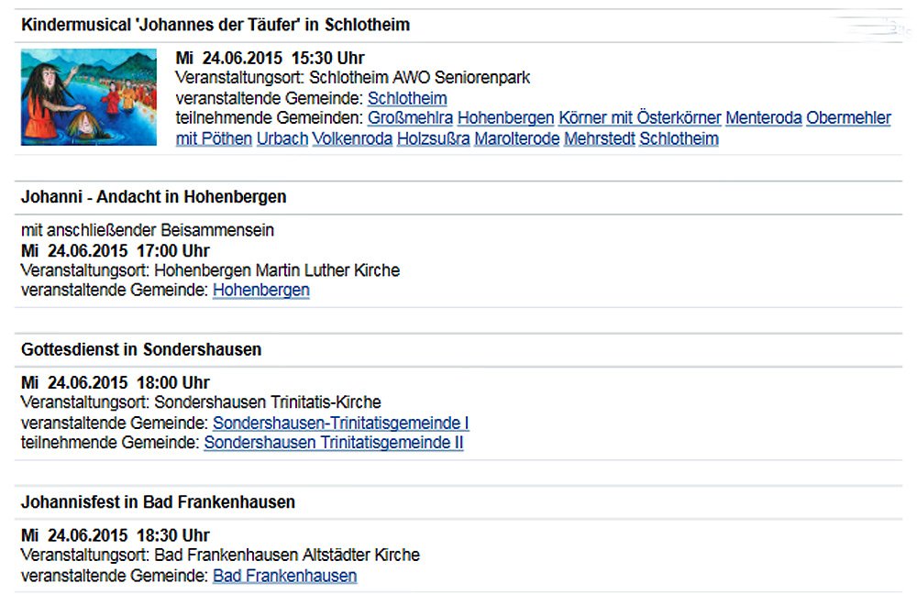917x594 pixels.
Task: Click the last Schlotheim link in participating list
Action: [679, 139]
